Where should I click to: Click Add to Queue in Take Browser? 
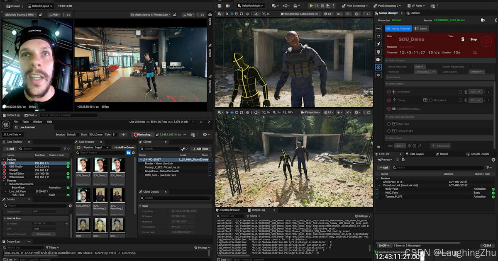tap(124, 147)
